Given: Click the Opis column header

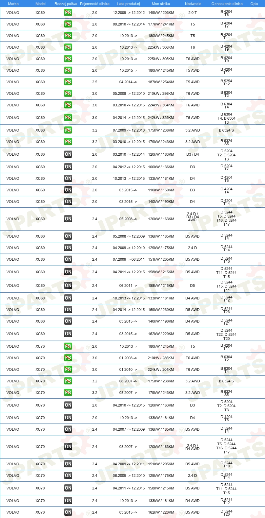Looking at the screenshot, I should point(254,3).
